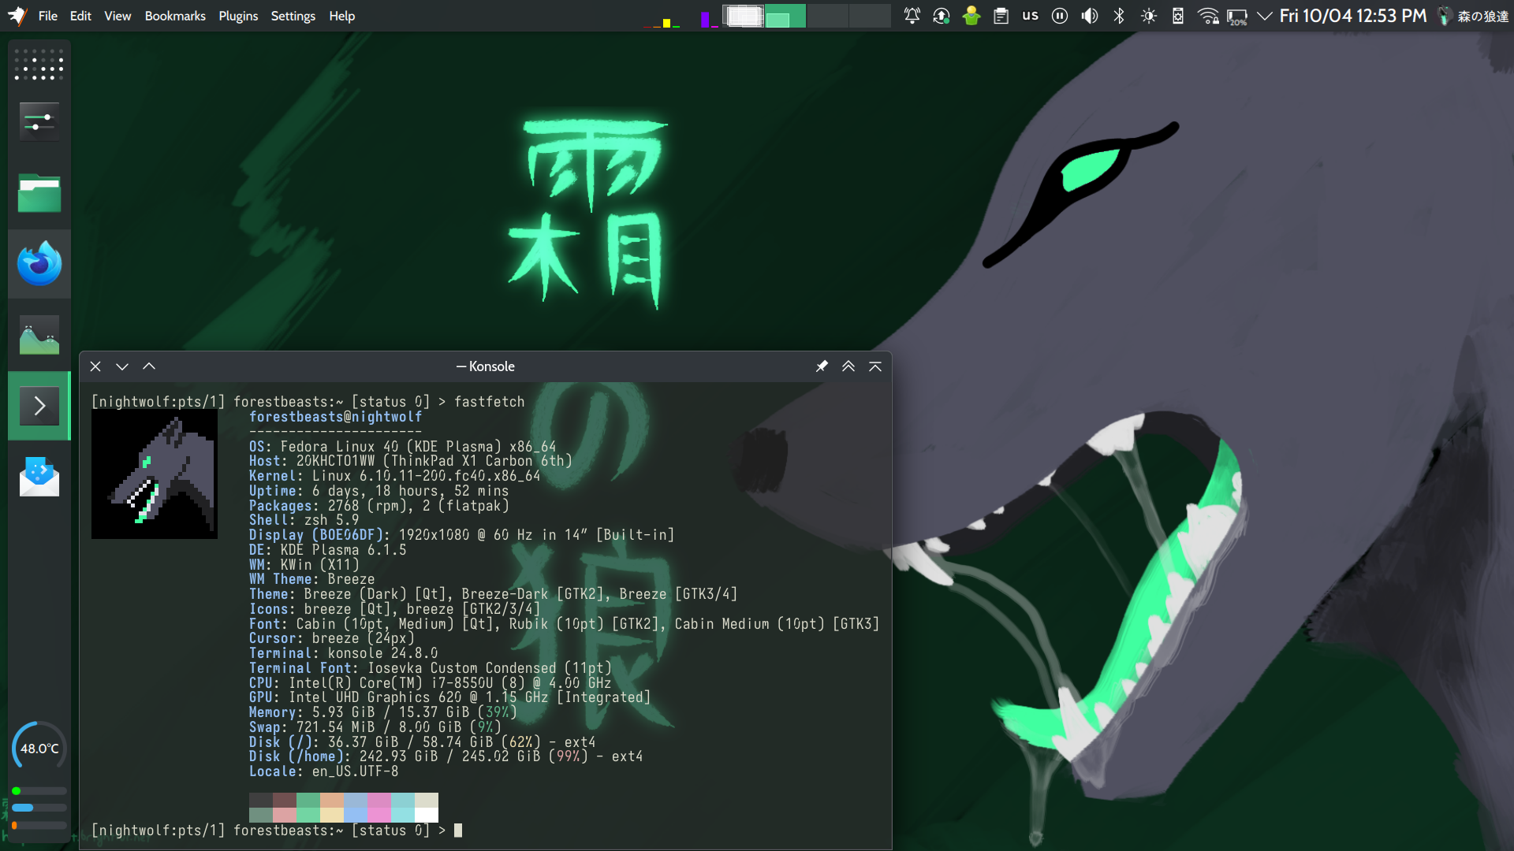
Task: Select the Konsole terminal dock icon
Action: (39, 406)
